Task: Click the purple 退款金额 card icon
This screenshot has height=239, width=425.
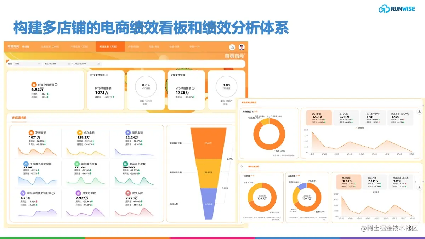Action: 129,133
